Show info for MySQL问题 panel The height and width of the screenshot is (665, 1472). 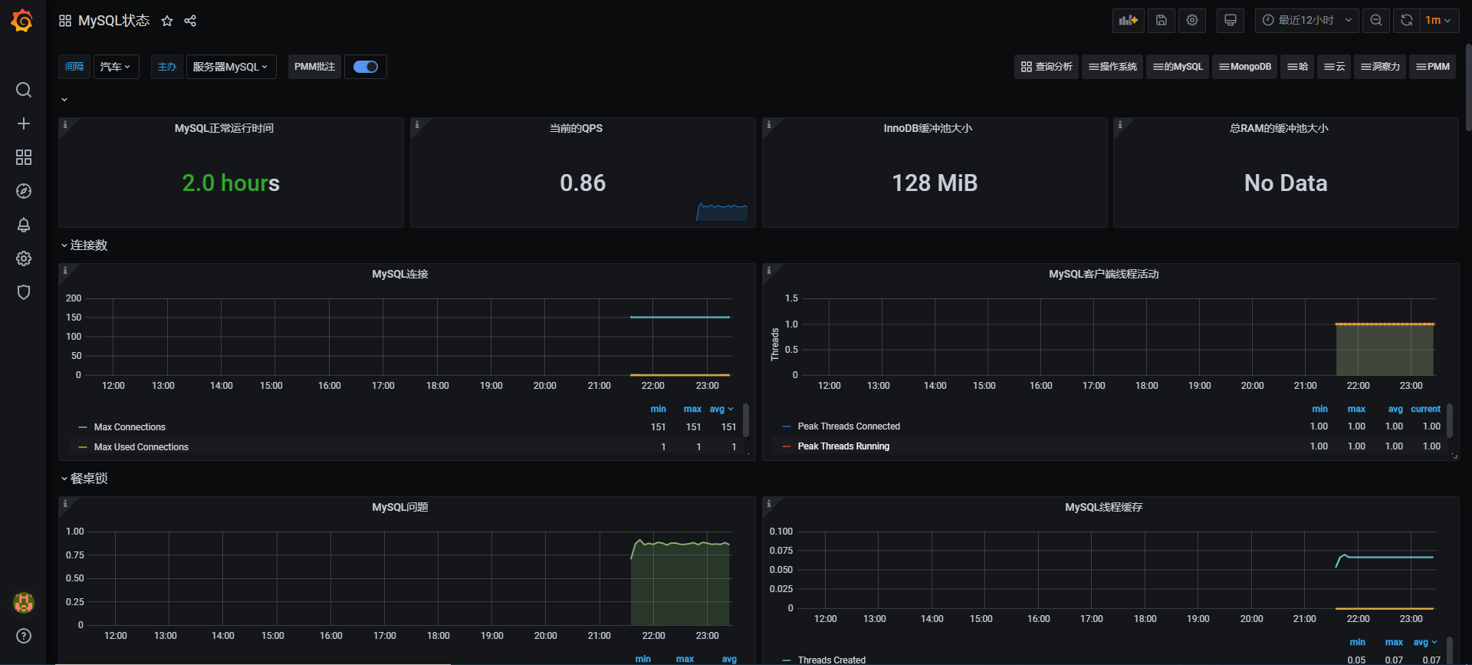65,503
